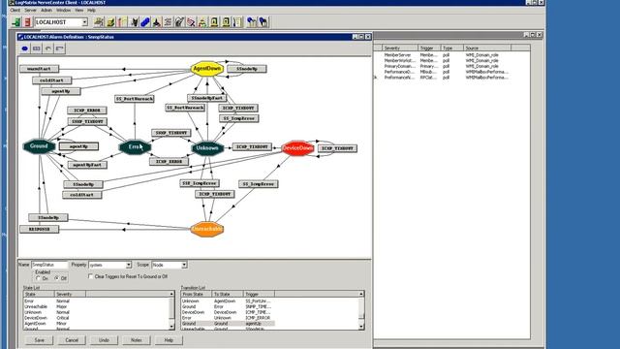Screen dimensions: 620x349
Task: Open the Help menu in menu bar
Action: (x=91, y=10)
